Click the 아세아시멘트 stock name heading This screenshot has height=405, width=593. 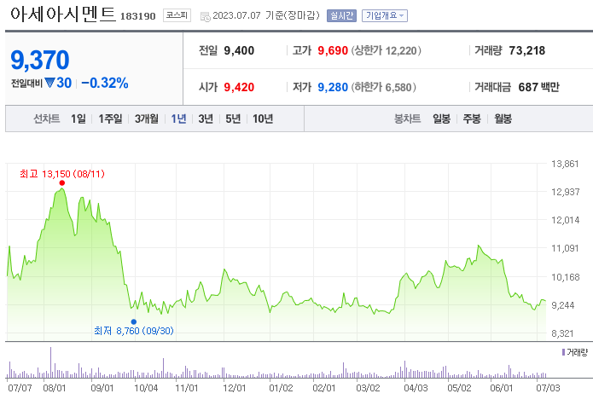point(63,14)
